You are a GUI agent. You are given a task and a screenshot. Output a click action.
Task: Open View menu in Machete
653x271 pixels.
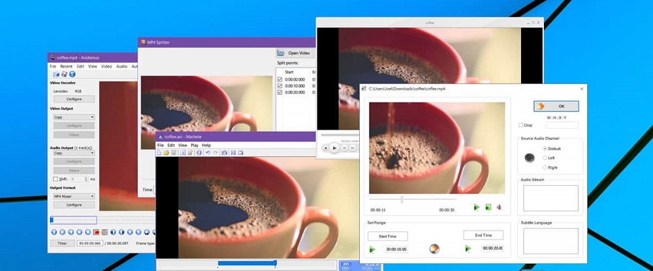[183, 145]
